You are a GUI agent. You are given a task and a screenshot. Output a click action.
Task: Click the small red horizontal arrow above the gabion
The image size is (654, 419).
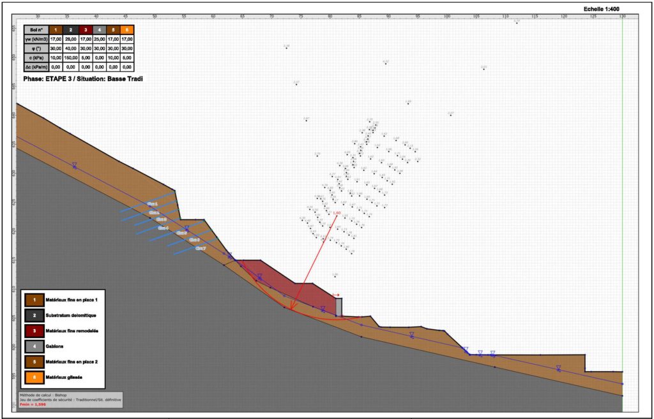[x=336, y=295]
